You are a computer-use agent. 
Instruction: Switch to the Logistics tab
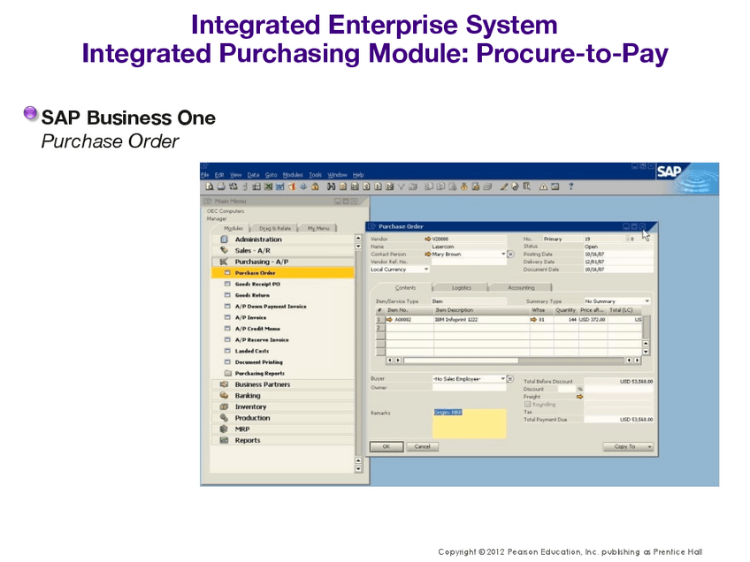pyautogui.click(x=461, y=288)
